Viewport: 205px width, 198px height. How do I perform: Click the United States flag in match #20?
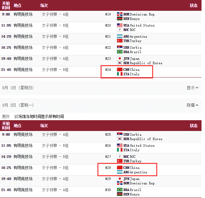(x=120, y=25)
